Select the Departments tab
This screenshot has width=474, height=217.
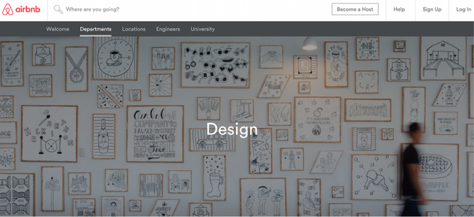tap(96, 29)
